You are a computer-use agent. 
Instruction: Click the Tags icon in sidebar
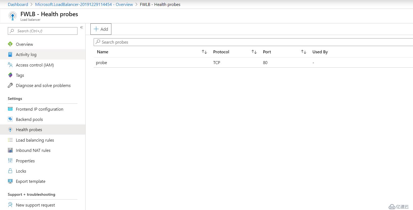pyautogui.click(x=10, y=75)
